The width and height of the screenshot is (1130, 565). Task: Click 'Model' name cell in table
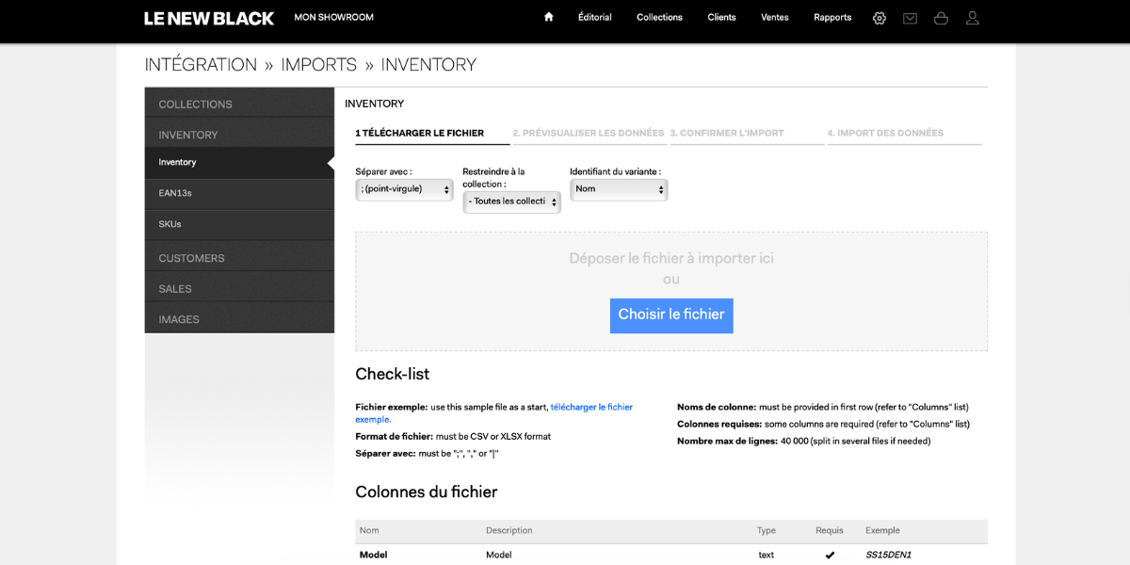373,556
